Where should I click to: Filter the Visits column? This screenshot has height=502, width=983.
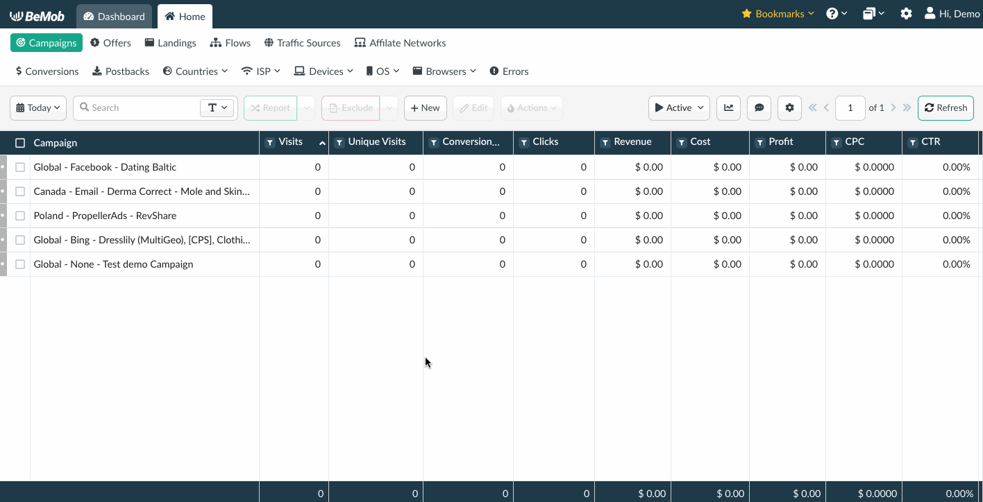[x=270, y=142]
